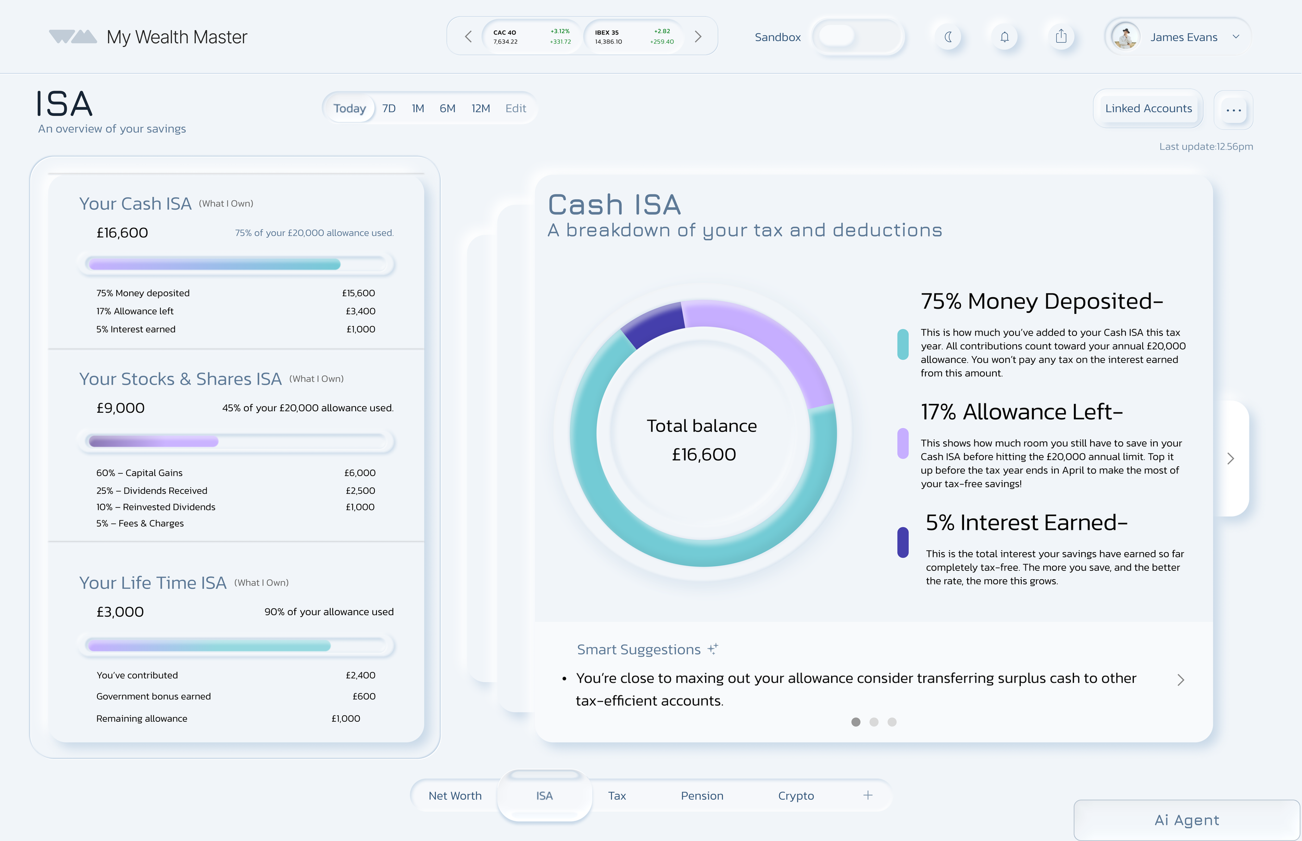The image size is (1302, 841).
Task: Open the three-dot more options menu
Action: tap(1233, 110)
